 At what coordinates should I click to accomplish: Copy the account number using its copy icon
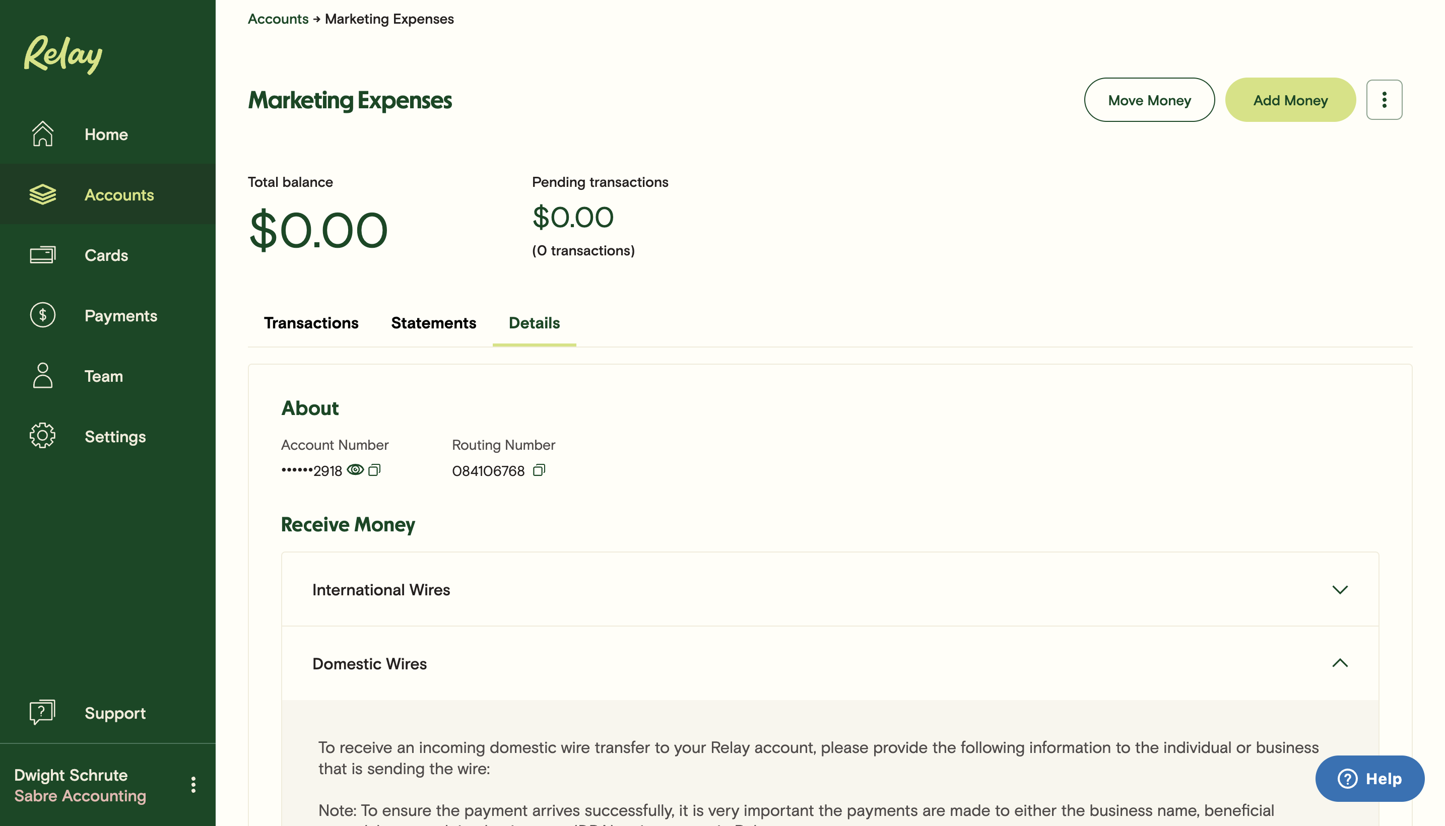click(374, 470)
